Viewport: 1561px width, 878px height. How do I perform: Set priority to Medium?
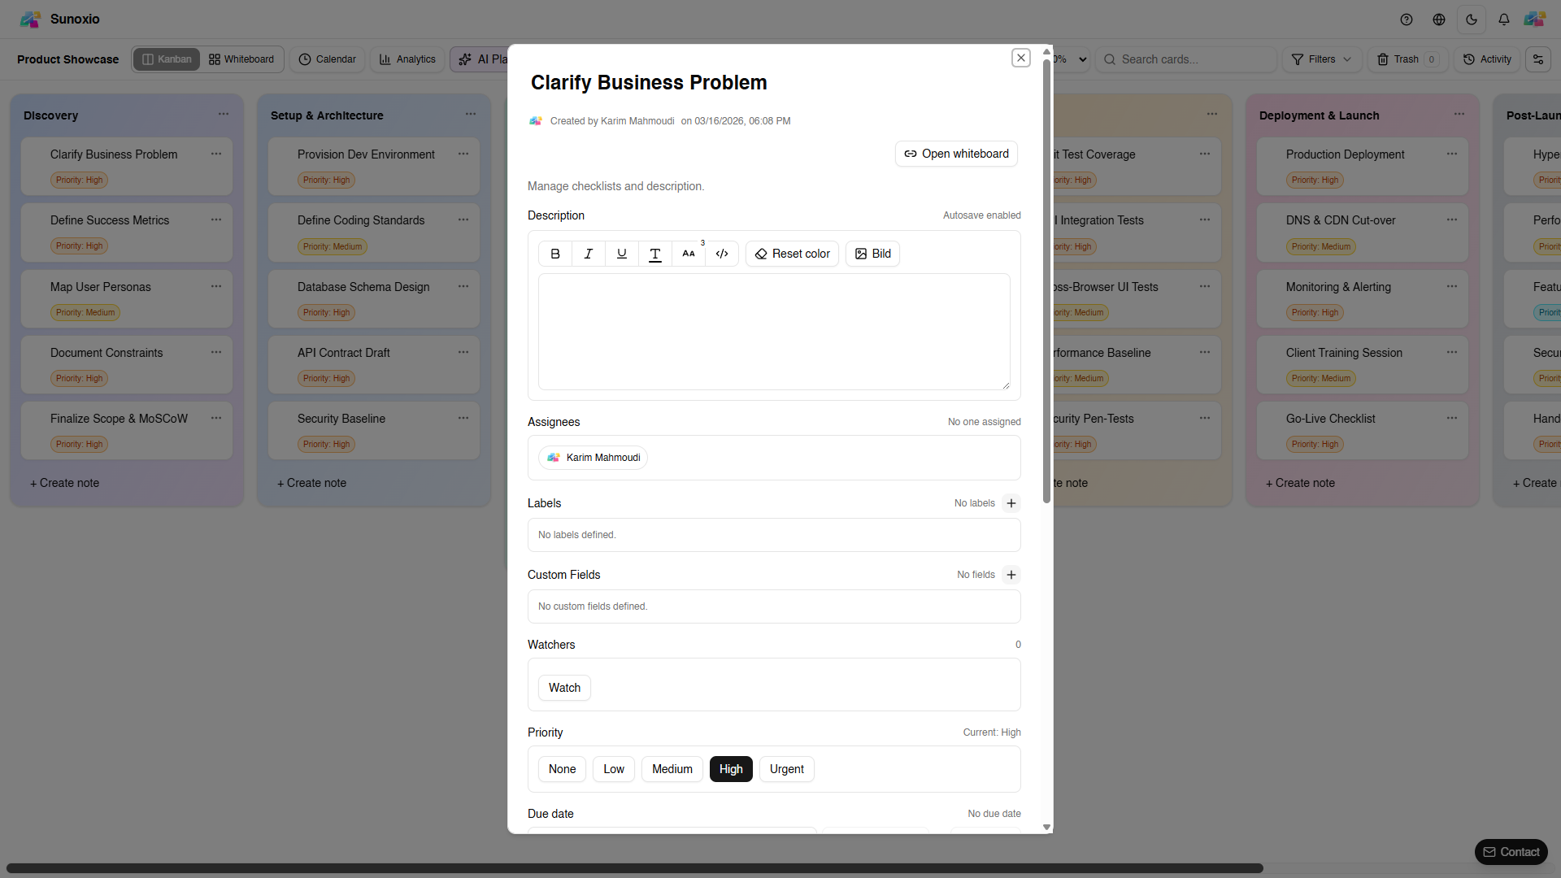click(x=672, y=769)
